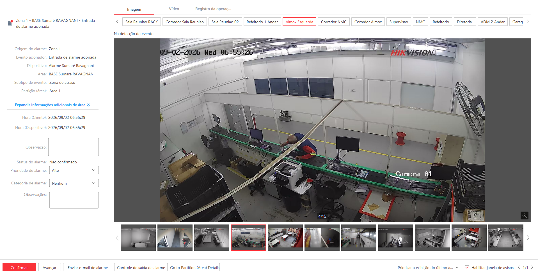Click the alarm icon beside Zona 1 title
Viewport: 538px width, 271px height.
pos(10,23)
